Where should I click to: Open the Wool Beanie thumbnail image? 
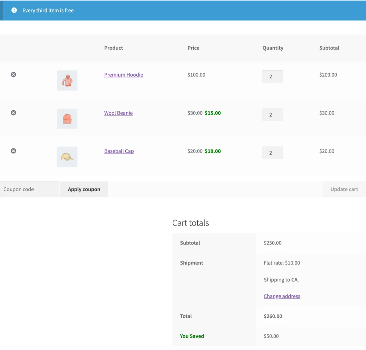point(67,119)
